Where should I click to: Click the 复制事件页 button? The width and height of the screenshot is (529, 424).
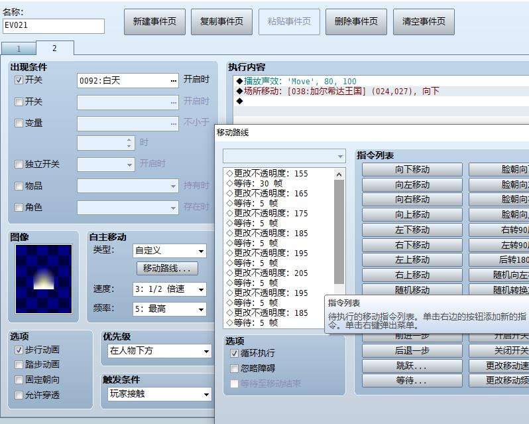click(x=221, y=22)
